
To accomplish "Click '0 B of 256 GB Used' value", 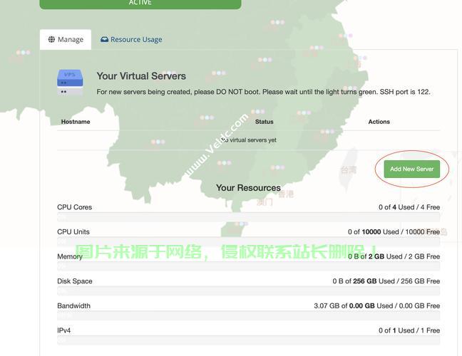I will (364, 281).
